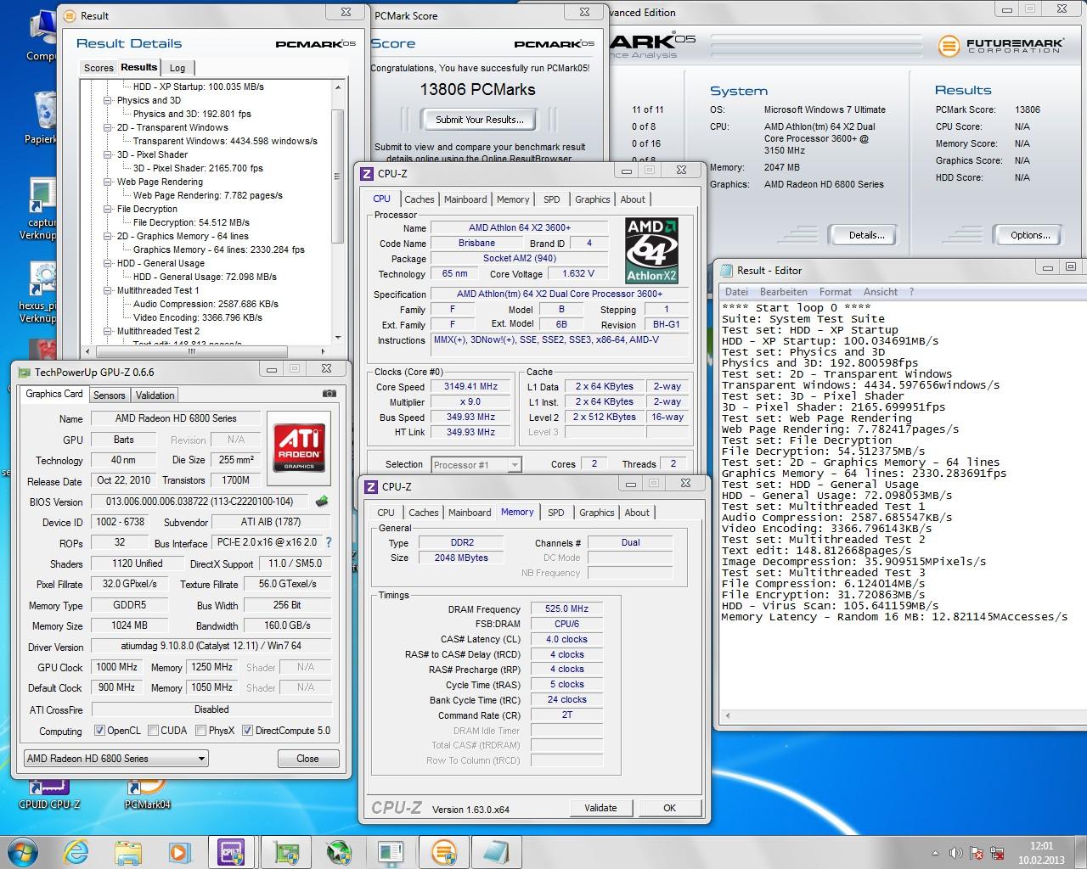
Task: Open Windows Explorer from the taskbar
Action: click(127, 851)
